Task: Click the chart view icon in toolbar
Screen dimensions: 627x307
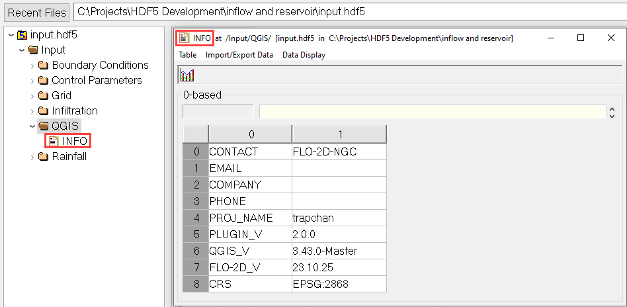Action: [x=187, y=75]
